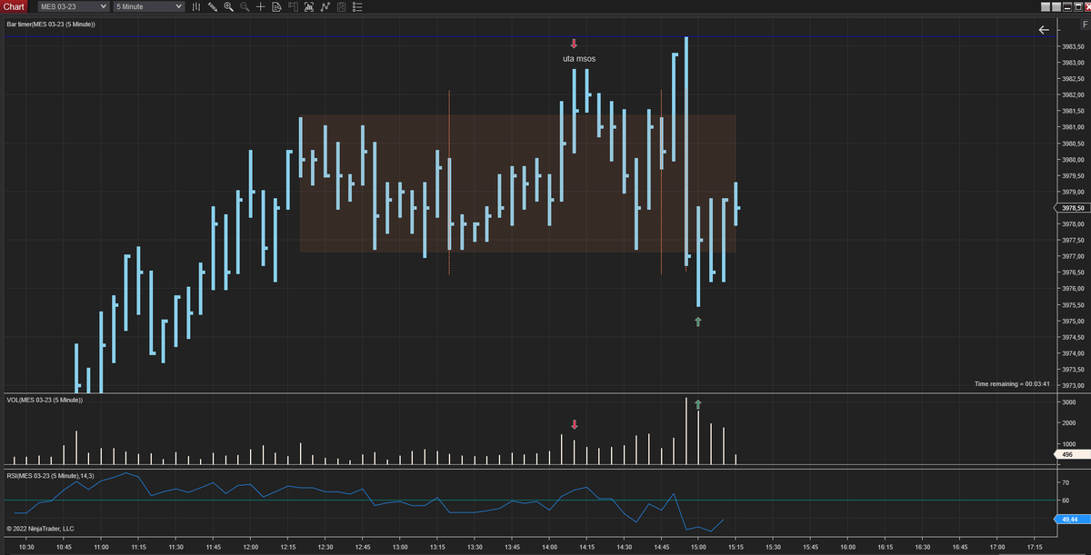Image resolution: width=1091 pixels, height=555 pixels.
Task: Click the 3975,00 price axis label
Action: click(x=1074, y=322)
